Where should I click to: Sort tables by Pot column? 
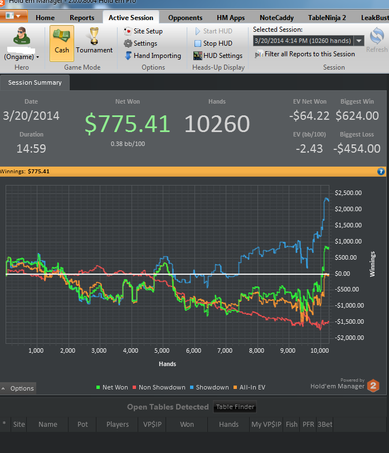pos(82,425)
